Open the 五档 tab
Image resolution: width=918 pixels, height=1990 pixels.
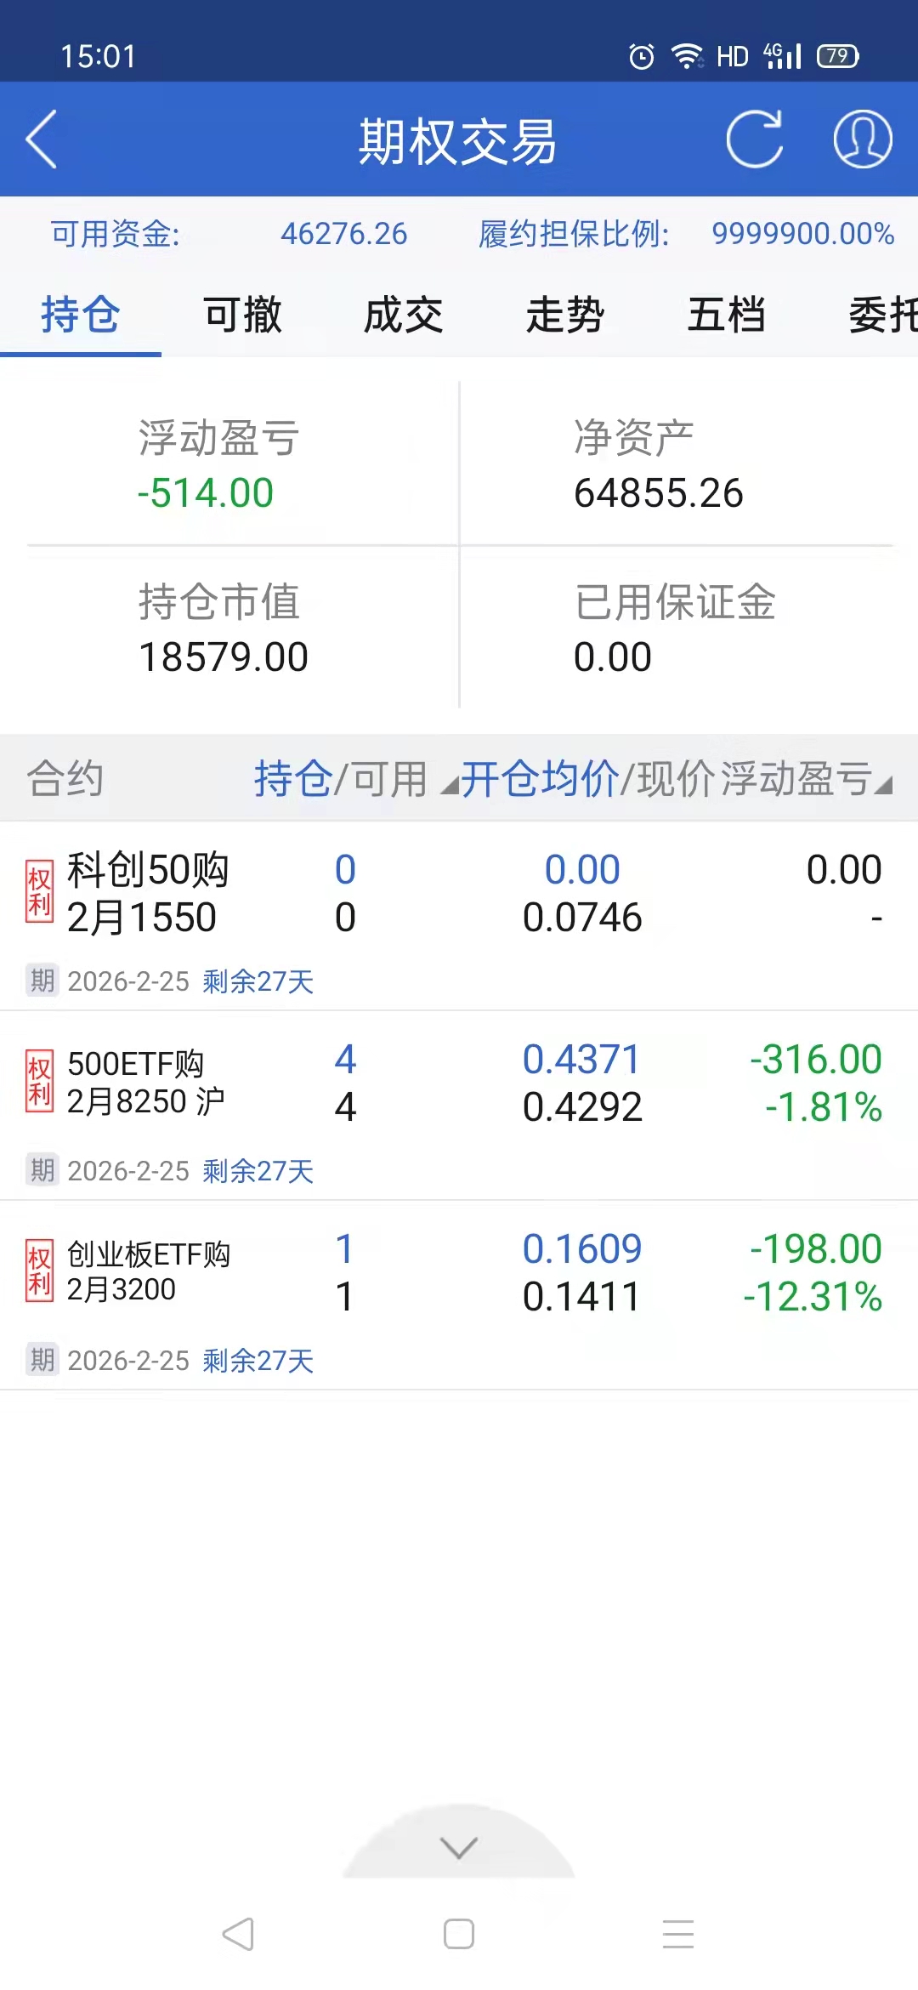click(x=727, y=315)
